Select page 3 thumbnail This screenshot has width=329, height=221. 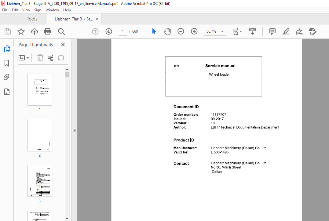tap(40, 181)
